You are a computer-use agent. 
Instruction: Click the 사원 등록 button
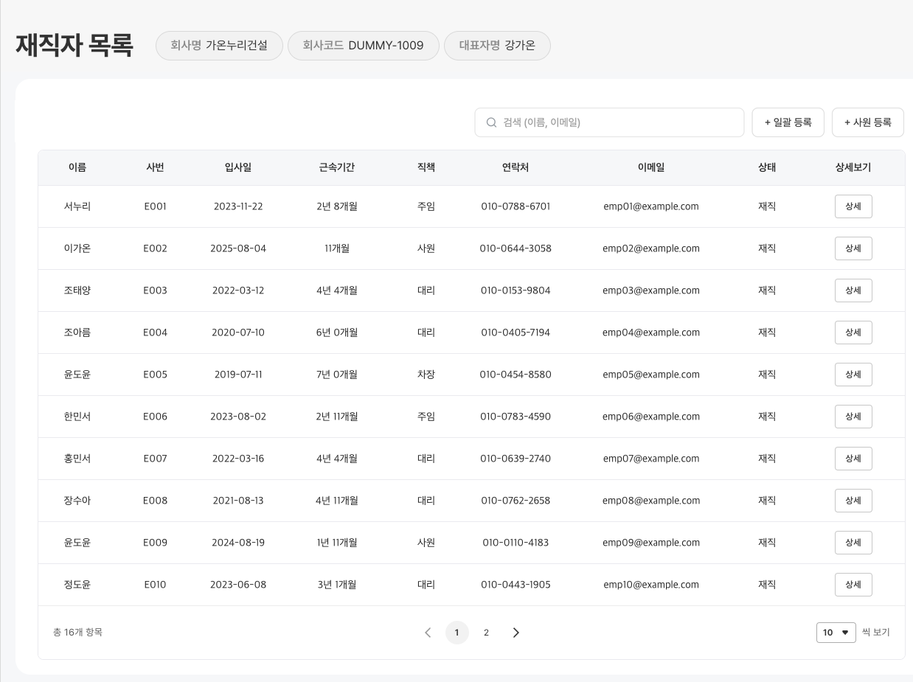click(x=867, y=122)
